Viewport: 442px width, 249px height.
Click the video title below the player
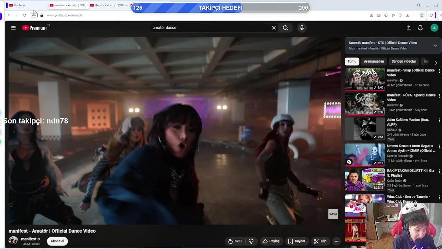pos(52,231)
